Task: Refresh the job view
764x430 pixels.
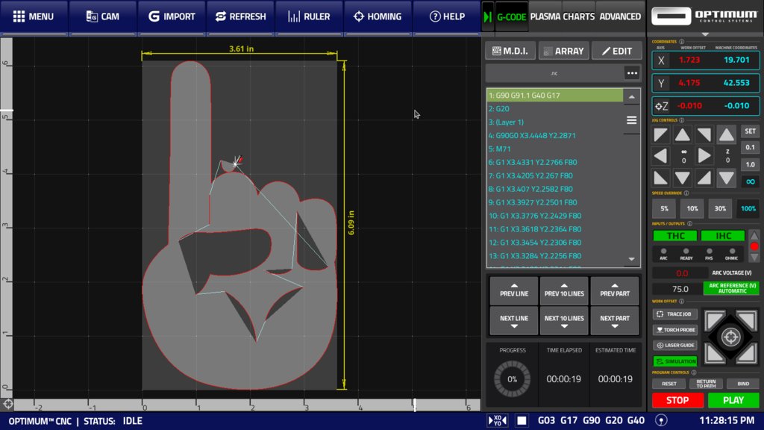Action: tap(240, 16)
